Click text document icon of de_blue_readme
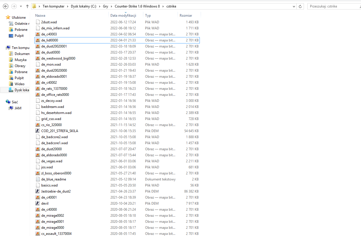Image resolution: width=361 pixels, height=236 pixels. [37, 179]
